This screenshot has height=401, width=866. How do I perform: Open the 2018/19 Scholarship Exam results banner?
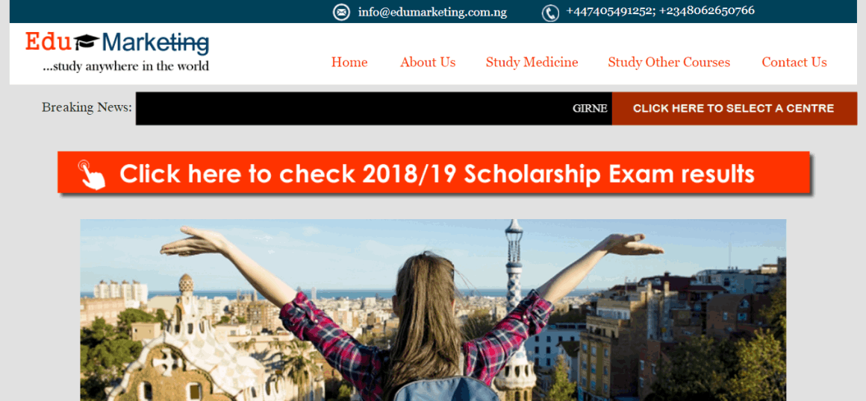pos(434,173)
